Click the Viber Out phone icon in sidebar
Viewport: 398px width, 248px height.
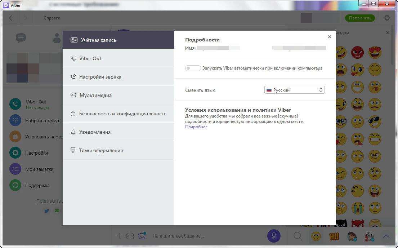point(15,104)
